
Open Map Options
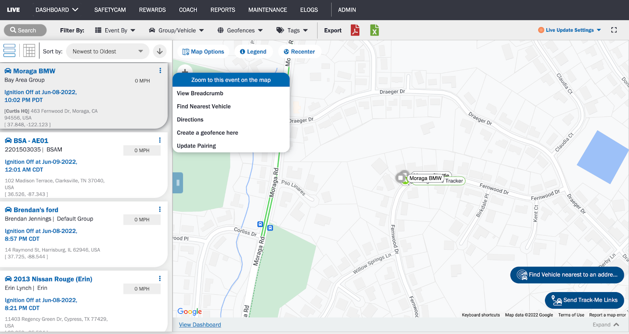(203, 51)
